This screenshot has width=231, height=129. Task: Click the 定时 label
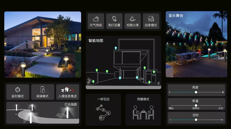(195, 115)
